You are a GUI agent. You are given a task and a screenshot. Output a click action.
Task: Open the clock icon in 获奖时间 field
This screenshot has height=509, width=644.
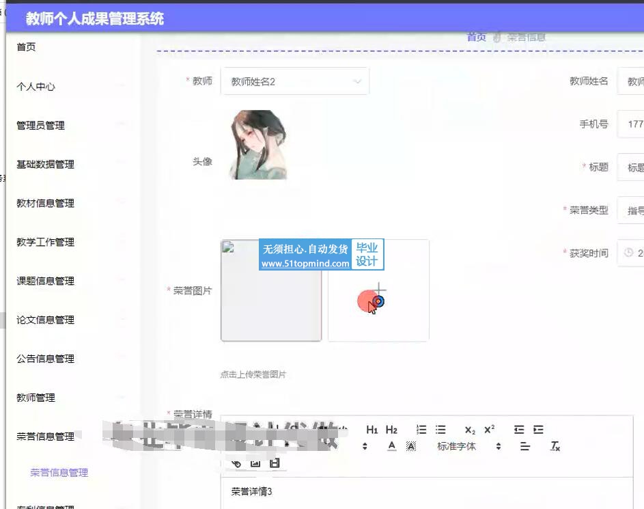pyautogui.click(x=628, y=253)
